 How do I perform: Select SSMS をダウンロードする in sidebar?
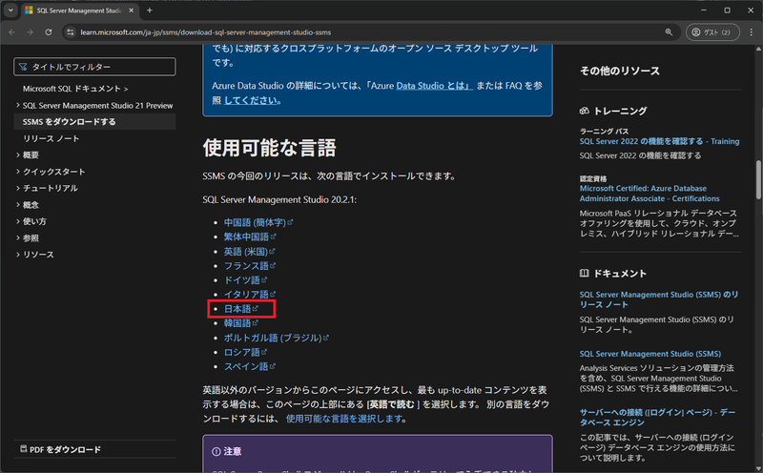click(94, 122)
